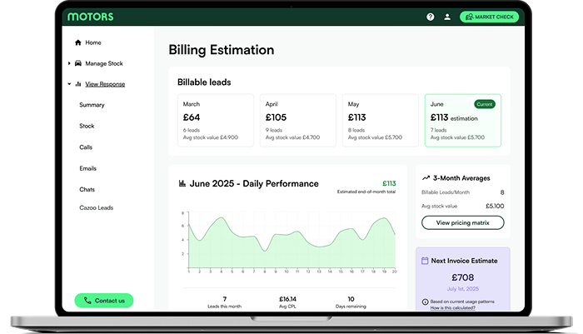Click the trend icon beside 3-Month Averages

(x=426, y=177)
